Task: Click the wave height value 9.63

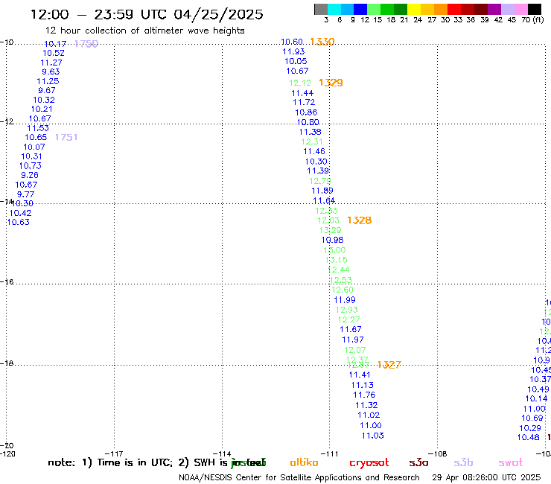Action: (51, 71)
